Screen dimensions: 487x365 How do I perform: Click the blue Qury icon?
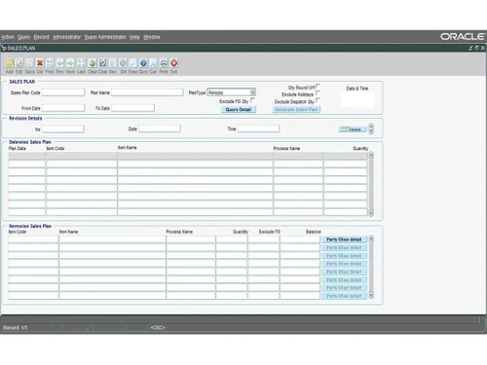coord(143,63)
